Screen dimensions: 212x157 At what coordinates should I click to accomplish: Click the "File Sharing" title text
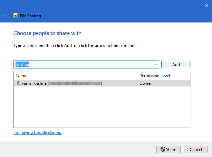[30, 16]
